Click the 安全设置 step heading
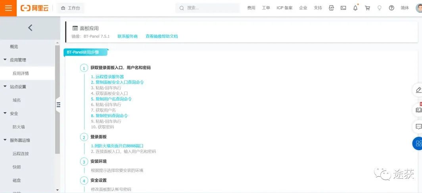 (98, 180)
